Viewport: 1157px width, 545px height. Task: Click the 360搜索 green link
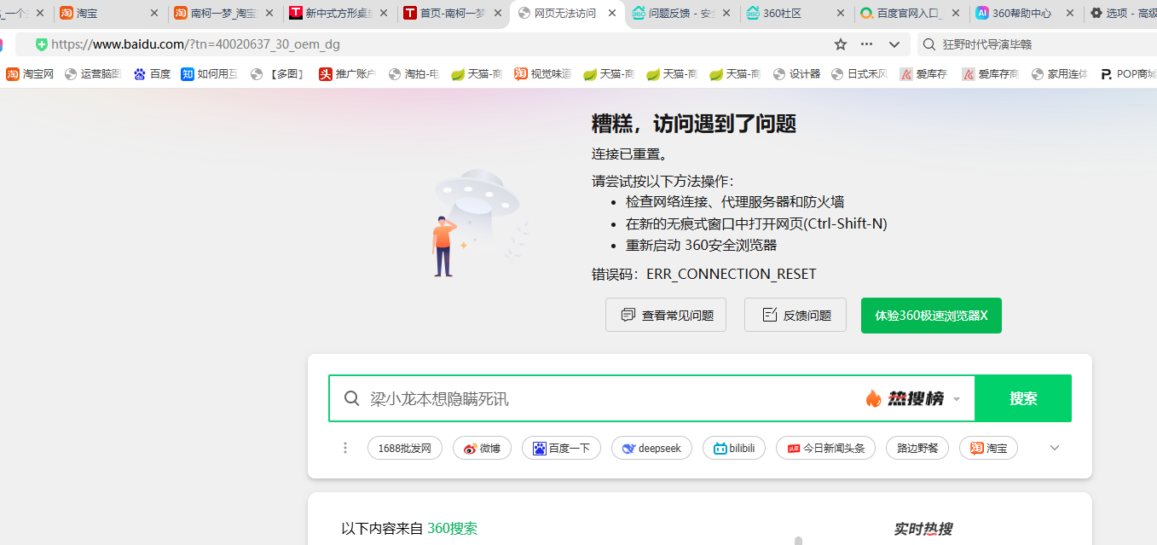pos(452,529)
